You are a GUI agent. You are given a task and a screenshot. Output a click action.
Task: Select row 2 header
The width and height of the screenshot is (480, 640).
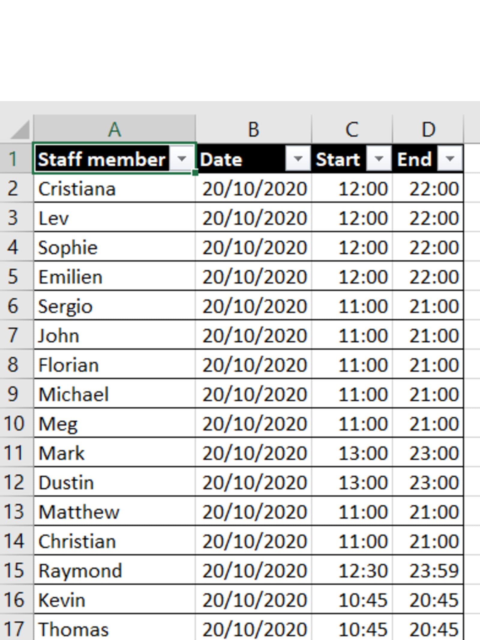(13, 188)
